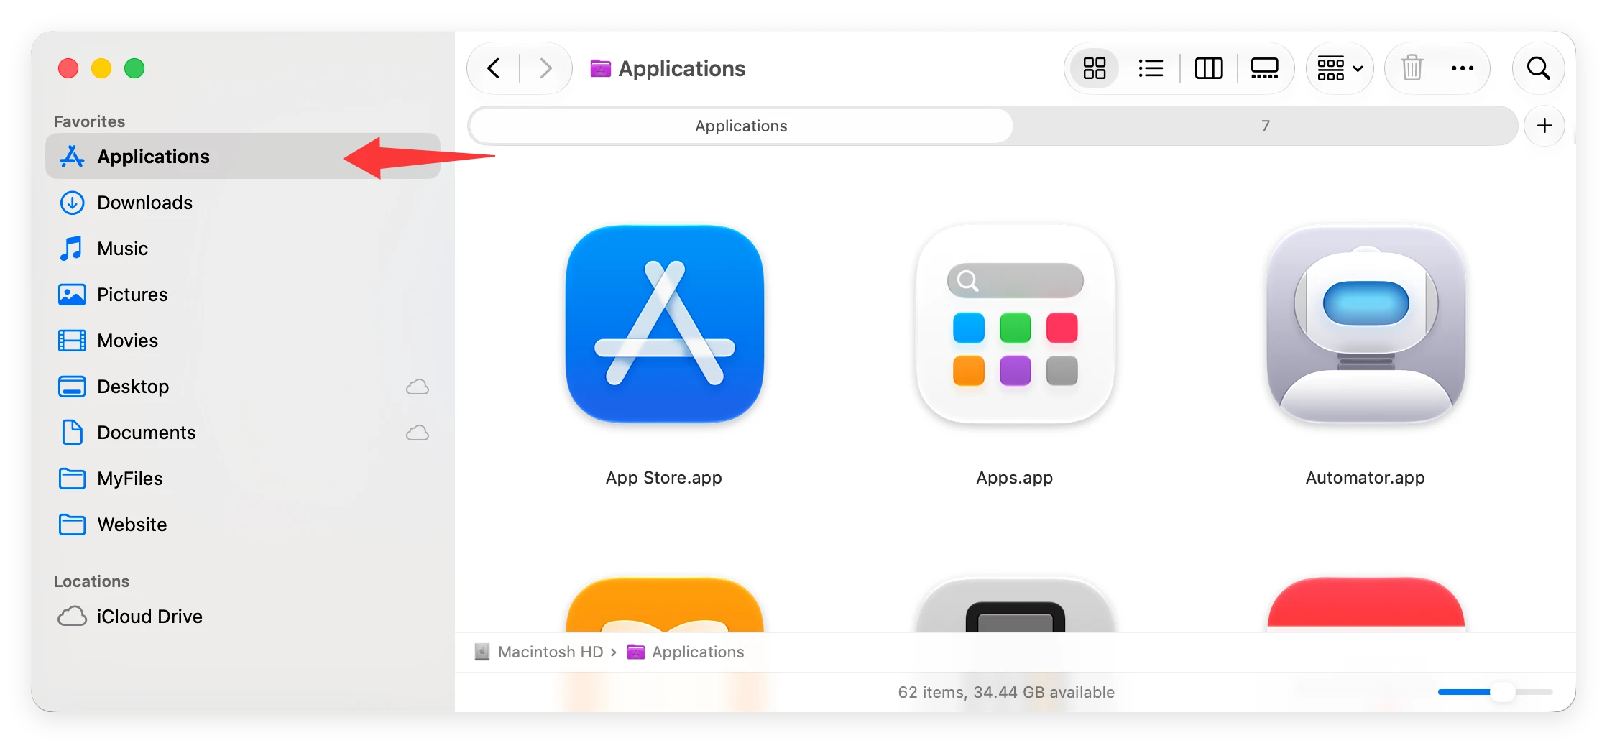Click the search magnifier icon
The height and width of the screenshot is (743, 1607).
(x=1538, y=69)
